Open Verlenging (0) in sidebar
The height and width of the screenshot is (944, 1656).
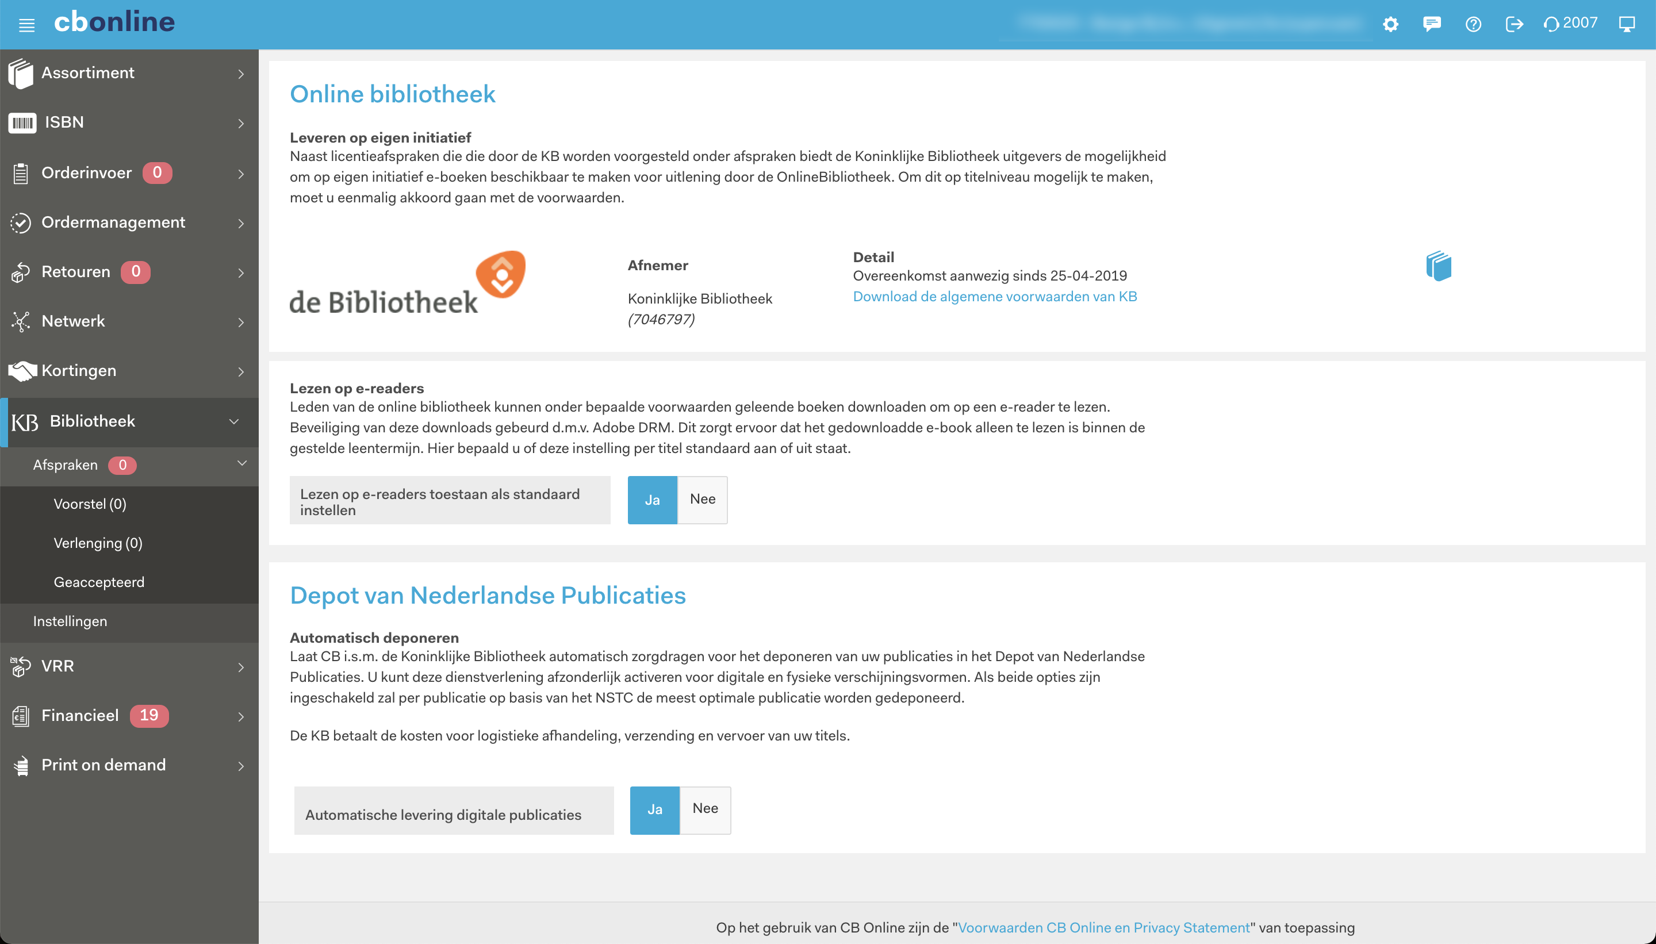coord(98,543)
